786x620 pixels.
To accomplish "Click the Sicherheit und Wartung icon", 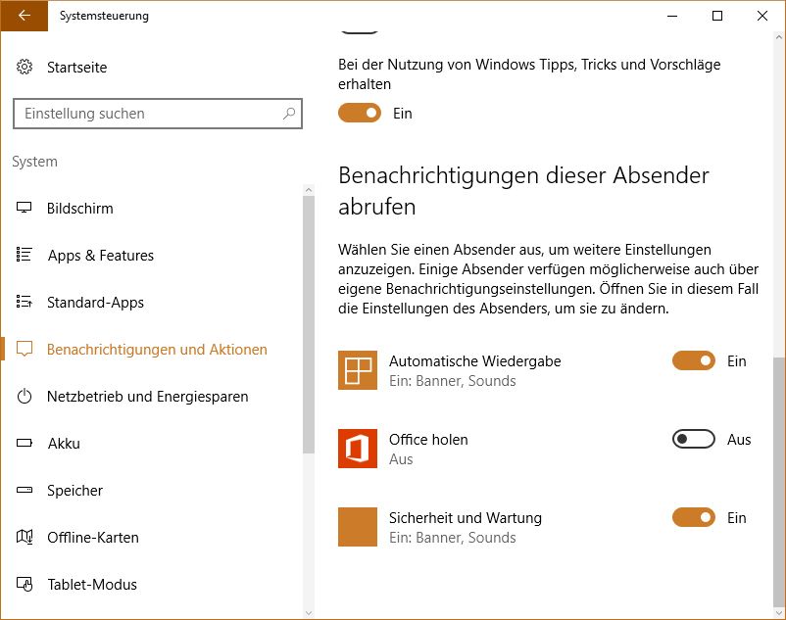I will pos(358,527).
